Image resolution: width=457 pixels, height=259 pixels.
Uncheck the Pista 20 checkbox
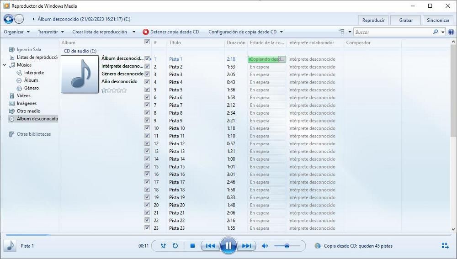(147, 205)
